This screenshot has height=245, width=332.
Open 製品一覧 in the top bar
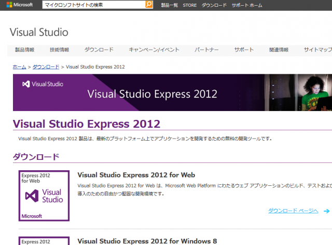[x=170, y=5]
